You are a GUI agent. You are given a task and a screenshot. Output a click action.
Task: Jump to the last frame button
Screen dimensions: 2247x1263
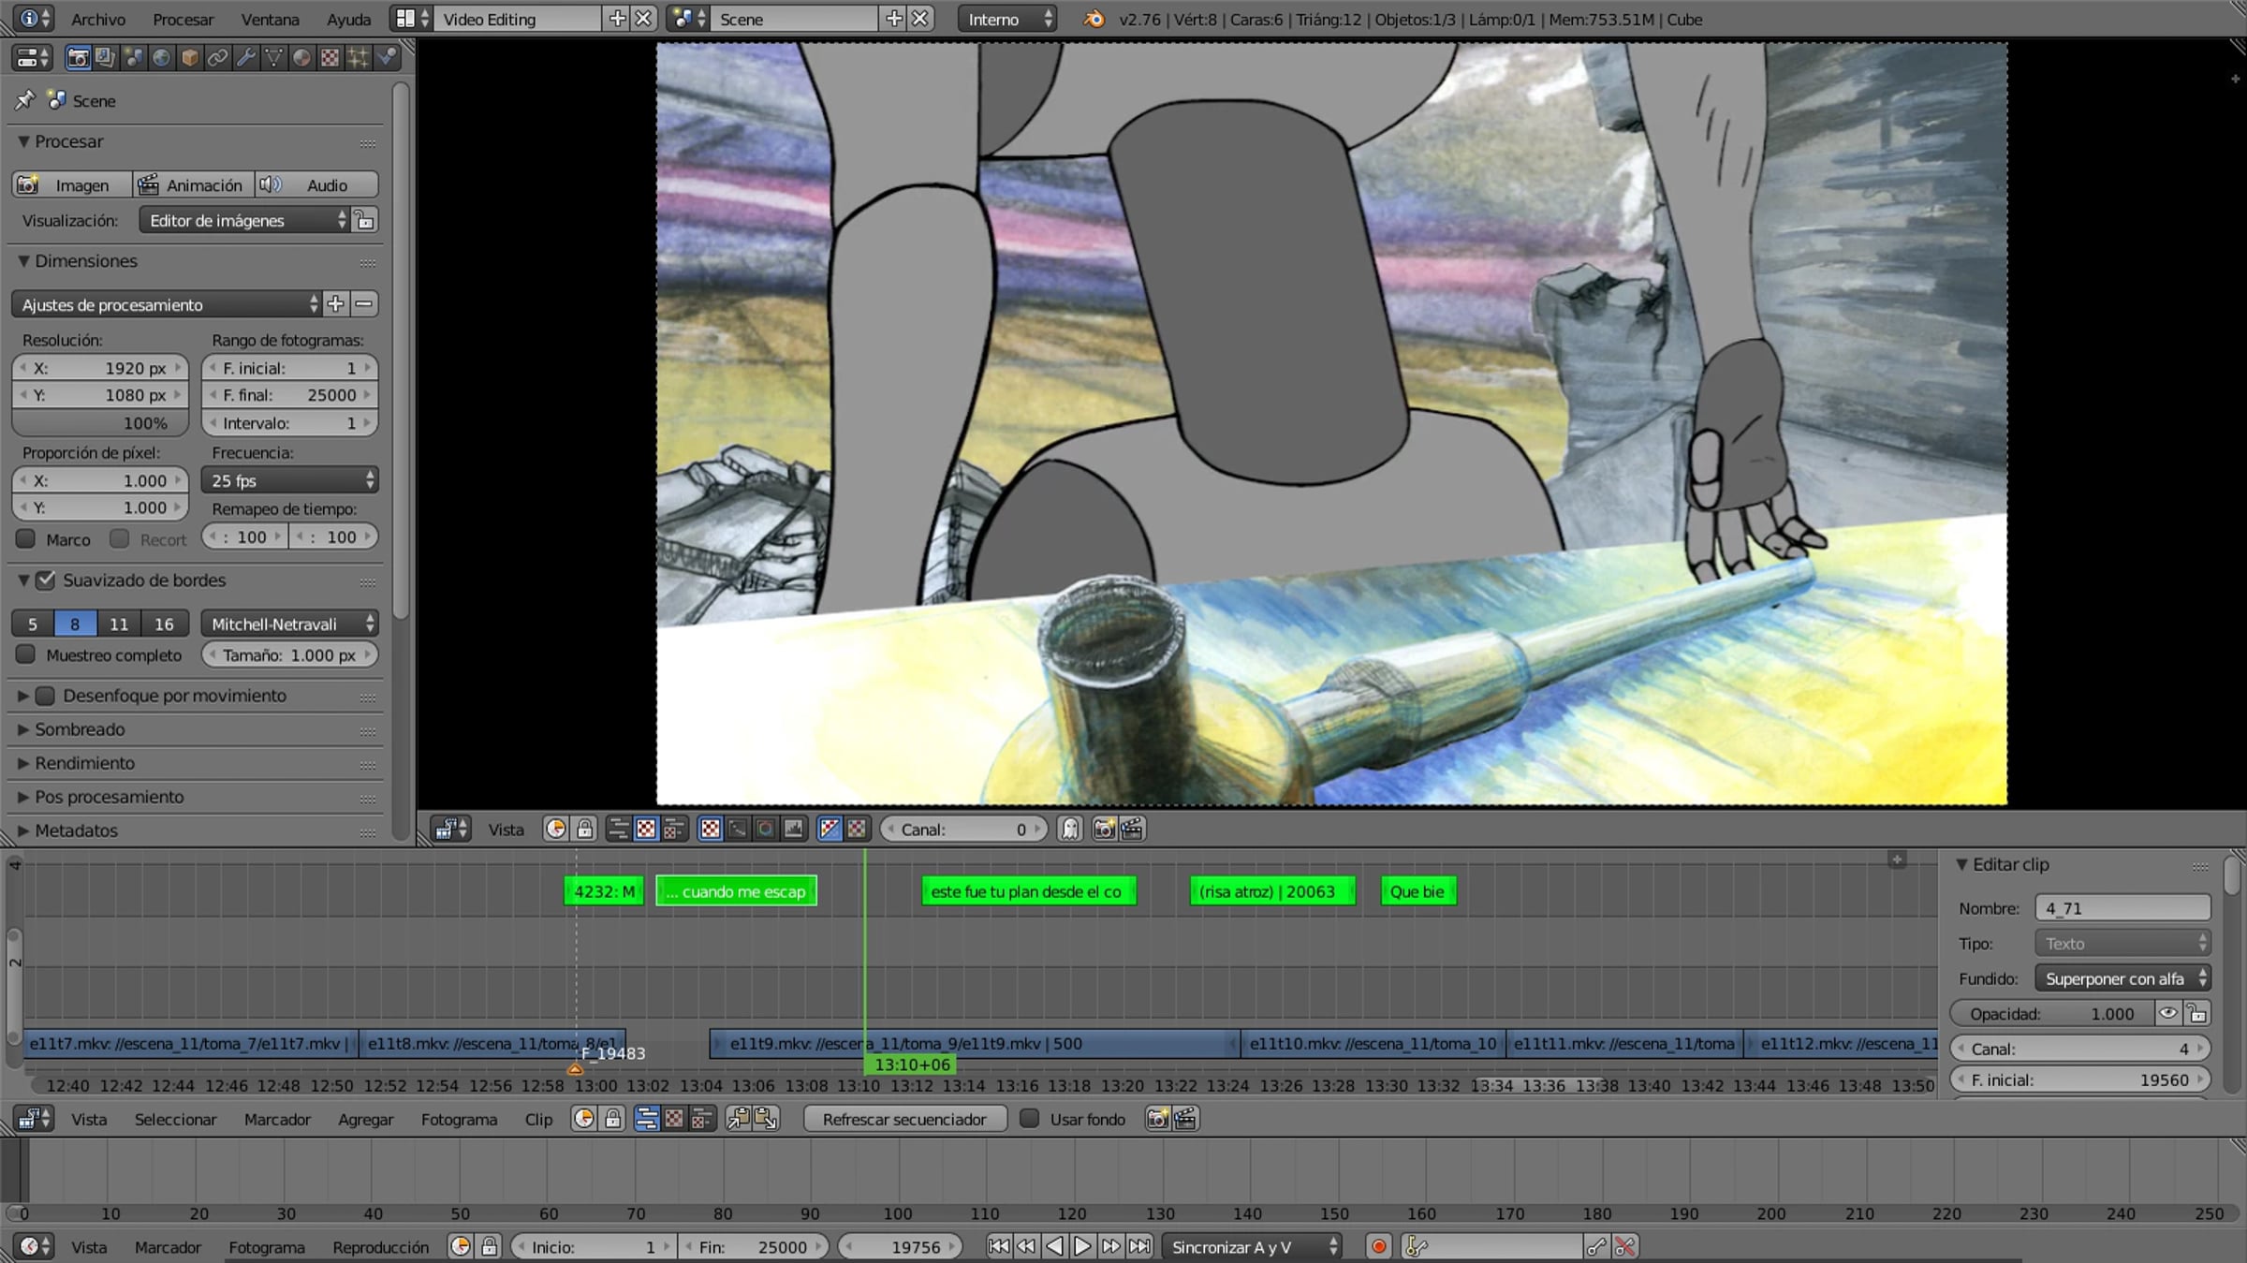pos(1139,1247)
